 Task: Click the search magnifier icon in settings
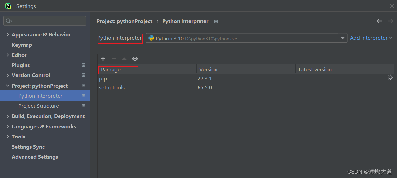(x=9, y=21)
